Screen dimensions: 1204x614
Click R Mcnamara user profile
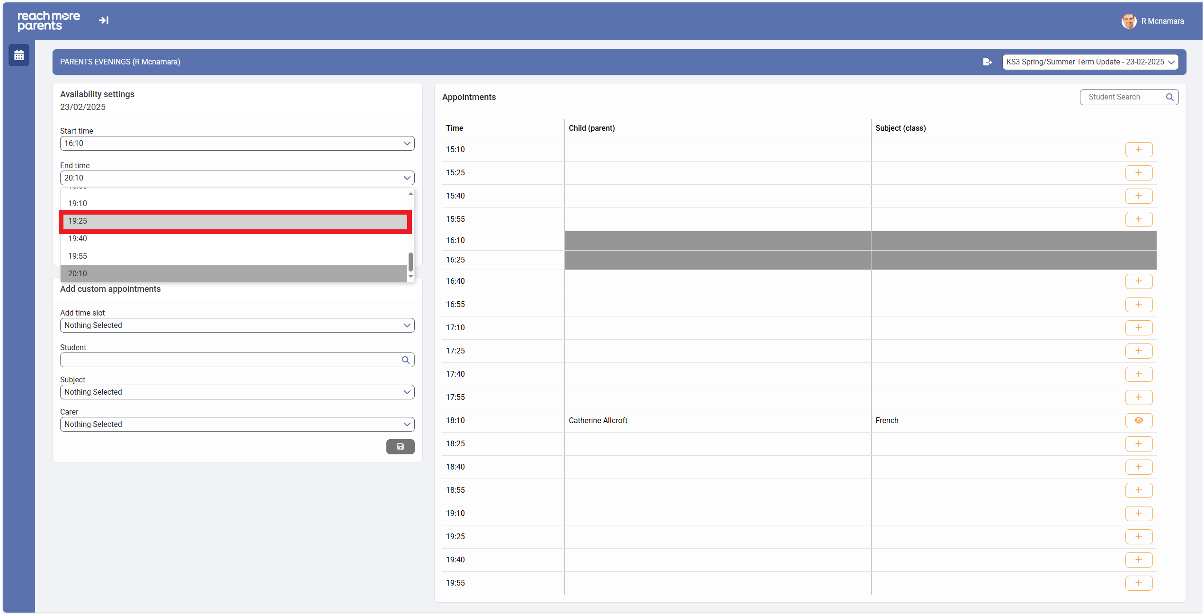tap(1153, 21)
